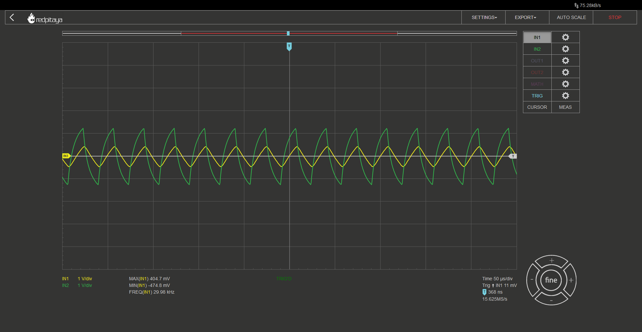Click the trigger T marker above graph
Image resolution: width=642 pixels, height=332 pixels.
289,46
